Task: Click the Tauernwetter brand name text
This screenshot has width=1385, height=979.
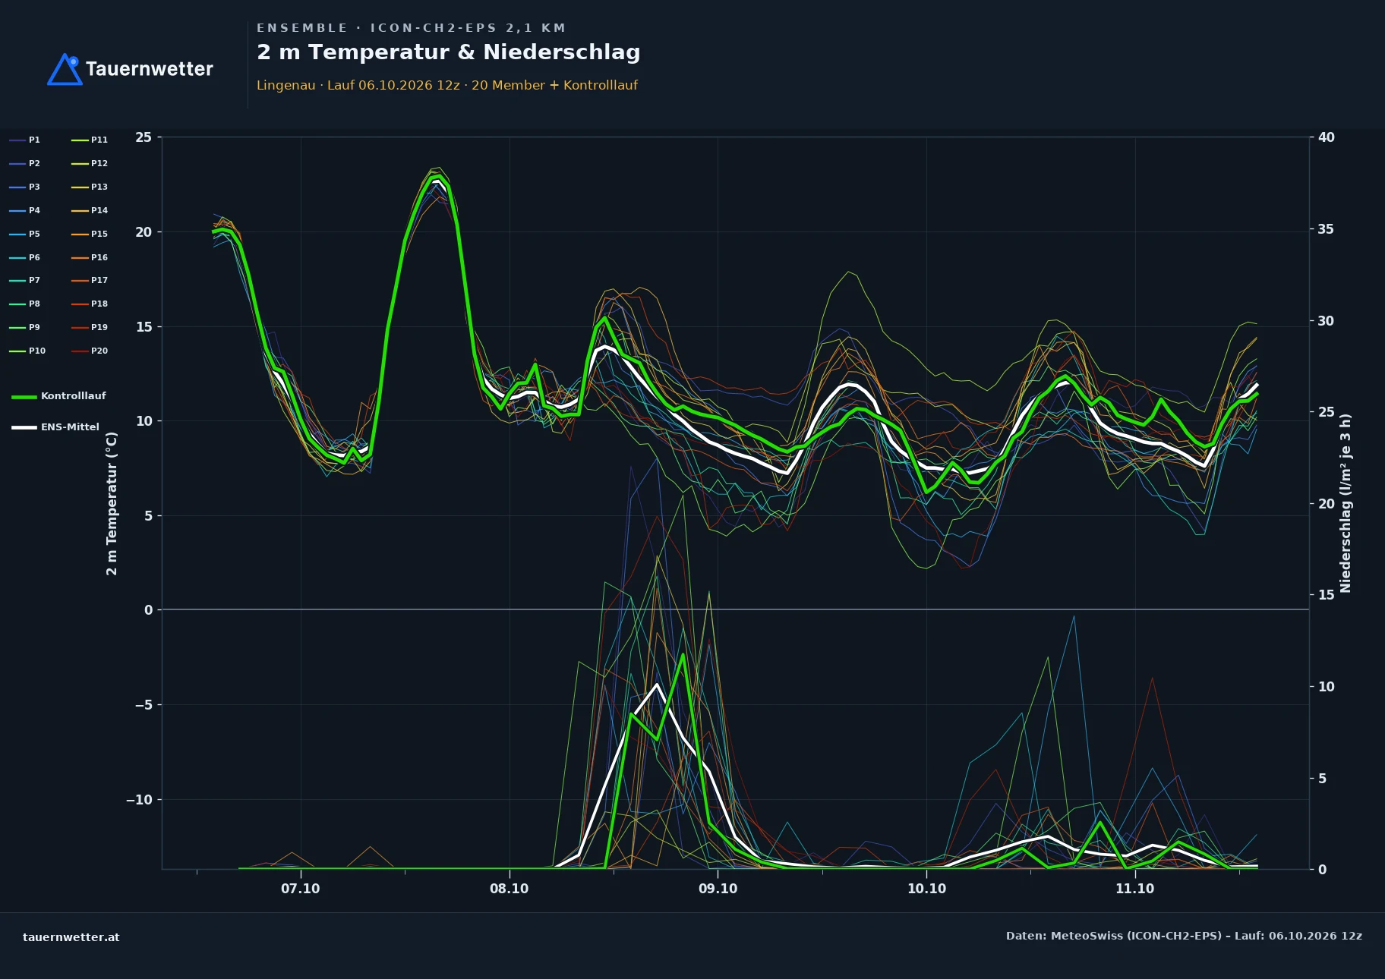Action: coord(150,69)
